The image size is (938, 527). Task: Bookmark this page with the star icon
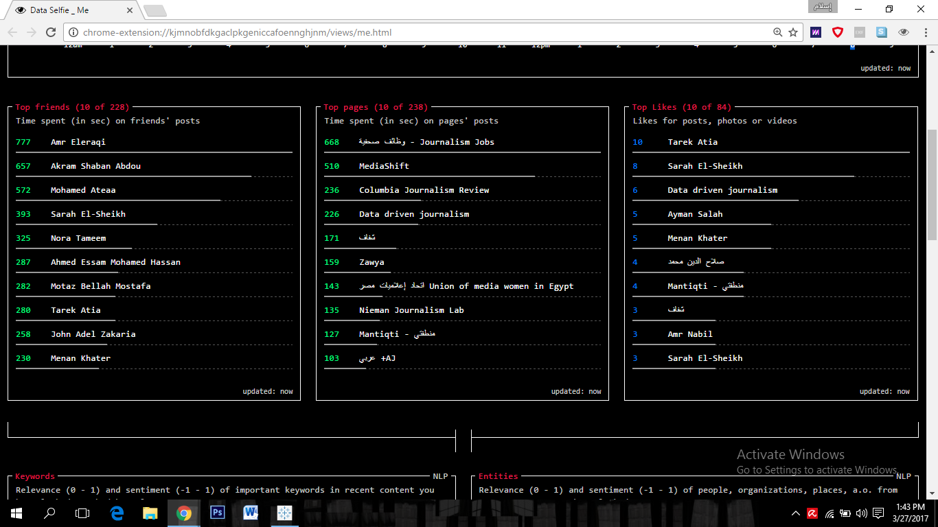pyautogui.click(x=793, y=32)
